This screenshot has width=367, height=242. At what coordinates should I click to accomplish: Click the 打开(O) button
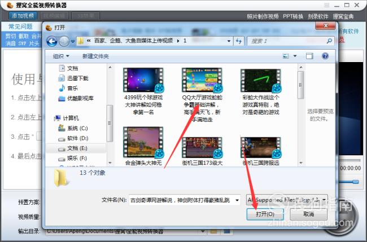coord(265,214)
